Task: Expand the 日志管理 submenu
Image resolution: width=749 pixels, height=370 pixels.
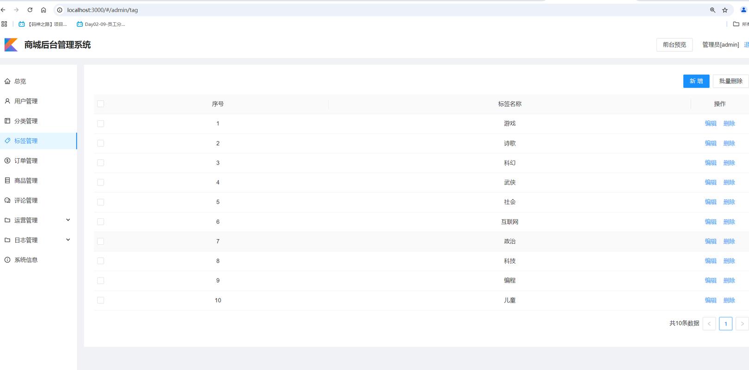Action: point(38,240)
